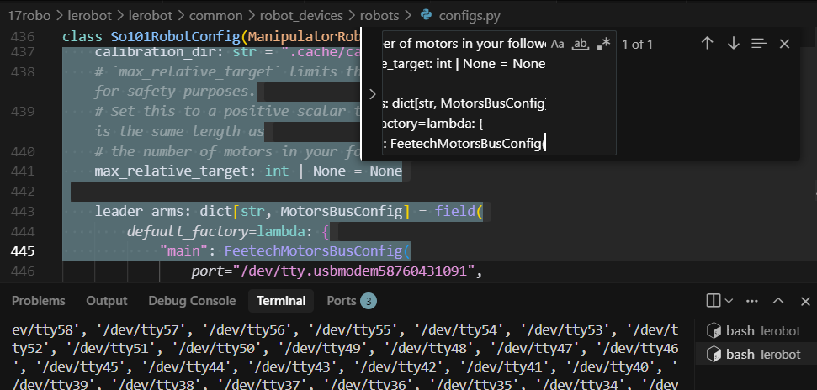Open the Debug Console tab
817x390 pixels.
(x=192, y=301)
